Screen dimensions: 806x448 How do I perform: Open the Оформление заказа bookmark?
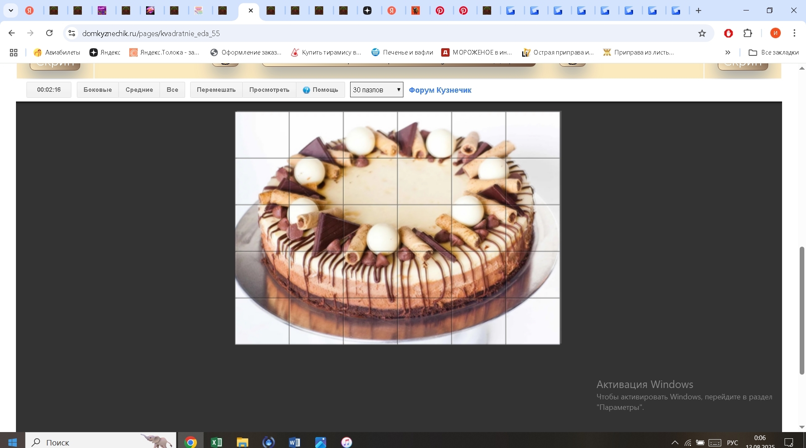pyautogui.click(x=246, y=52)
